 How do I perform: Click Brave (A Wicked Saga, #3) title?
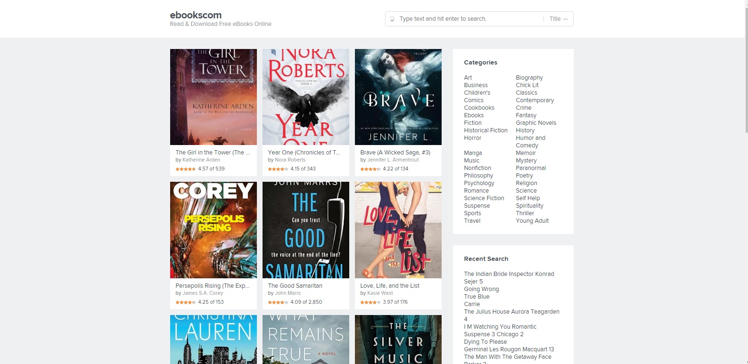click(x=395, y=153)
